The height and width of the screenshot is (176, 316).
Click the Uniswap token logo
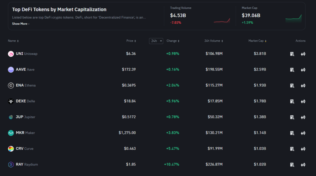pos(11,54)
